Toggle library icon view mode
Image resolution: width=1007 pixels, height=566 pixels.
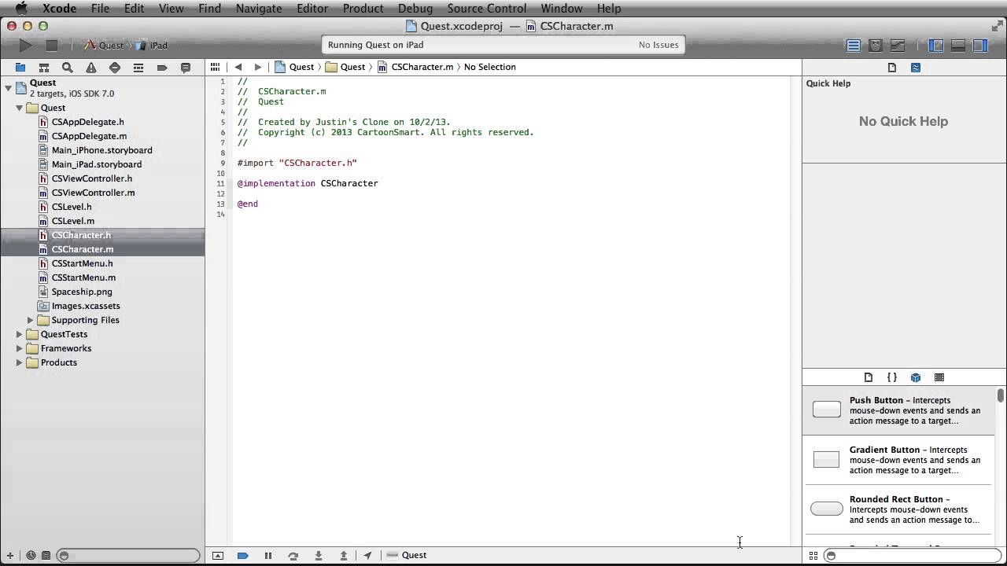[813, 556]
